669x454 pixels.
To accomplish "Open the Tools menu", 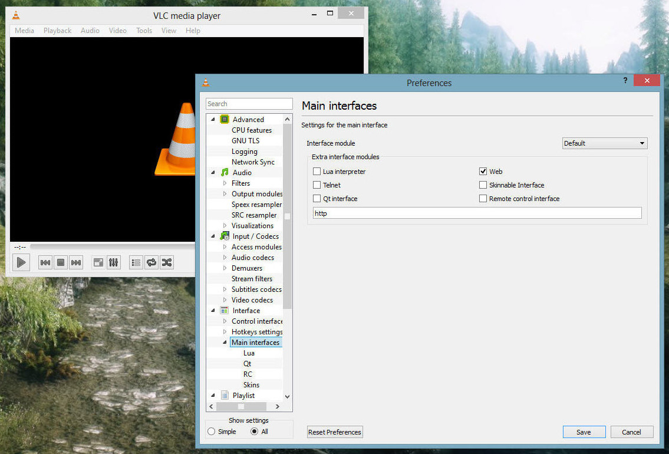I will pos(144,31).
